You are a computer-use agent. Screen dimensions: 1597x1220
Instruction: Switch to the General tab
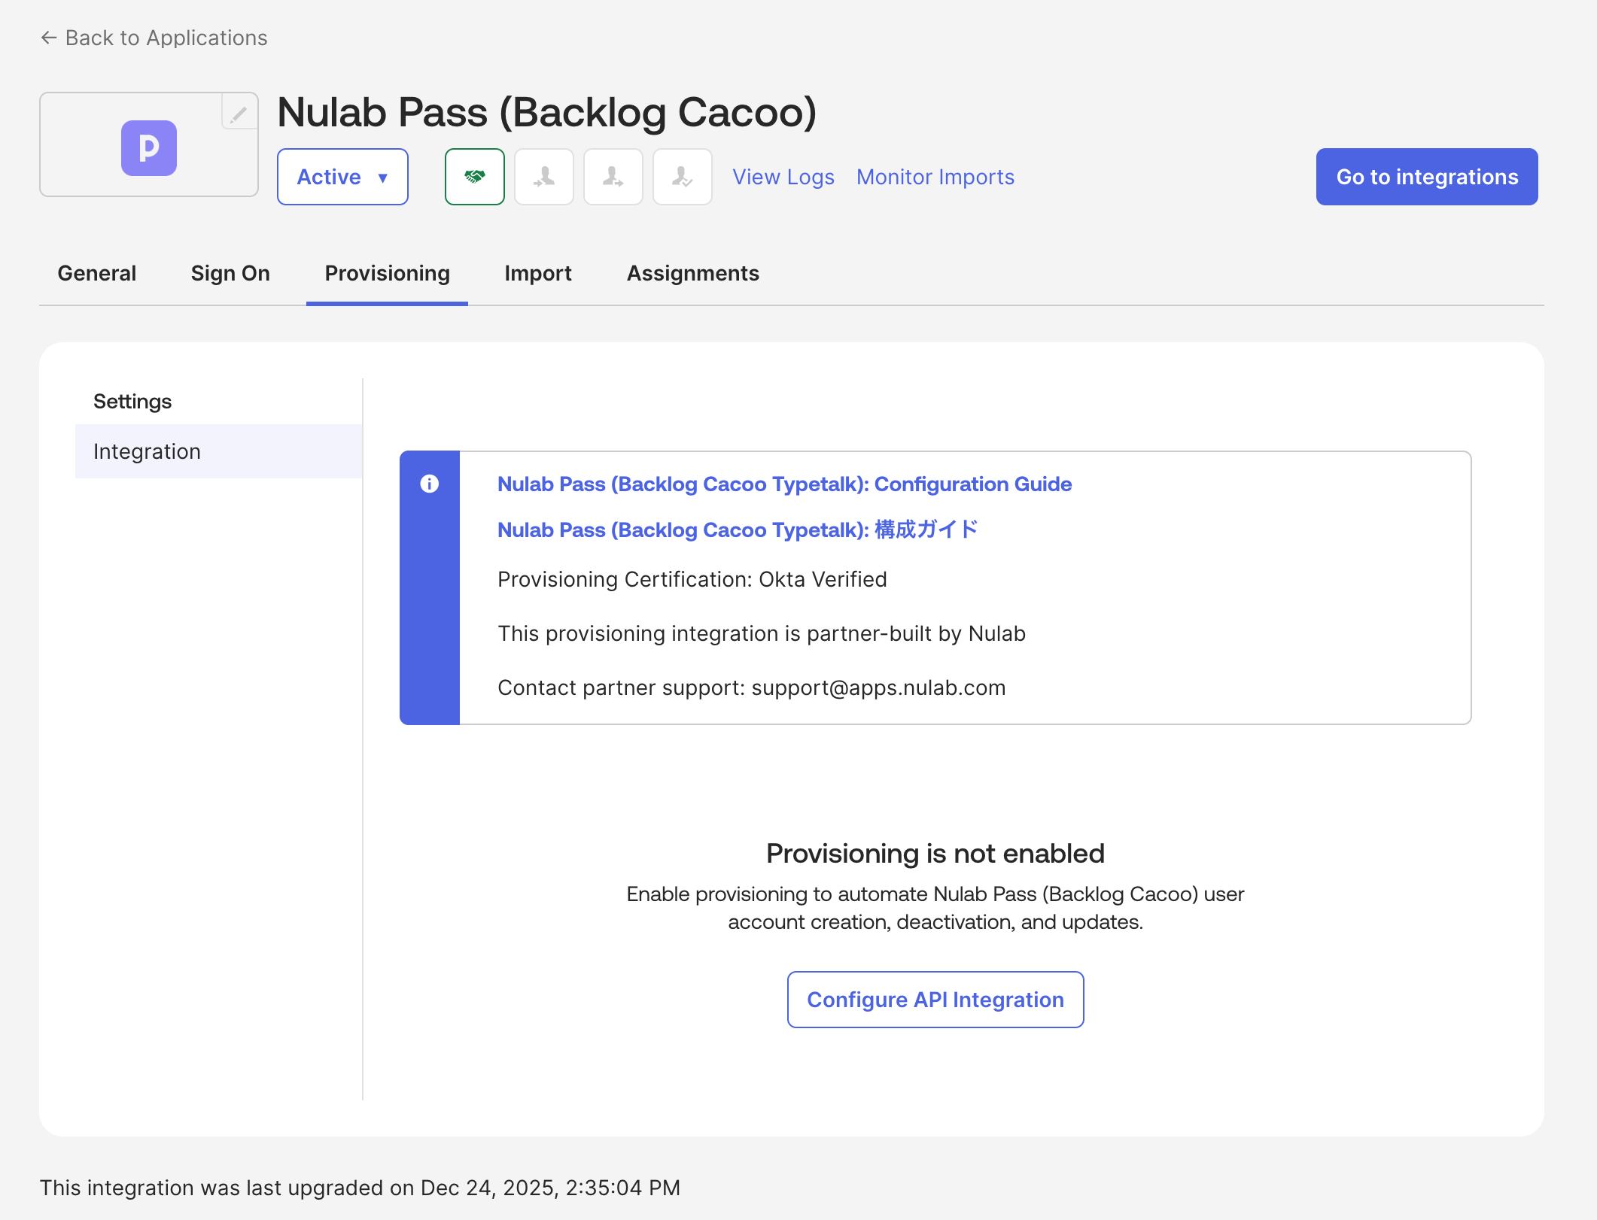(97, 273)
